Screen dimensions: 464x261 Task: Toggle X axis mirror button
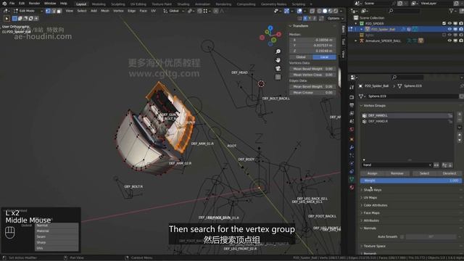305,18
